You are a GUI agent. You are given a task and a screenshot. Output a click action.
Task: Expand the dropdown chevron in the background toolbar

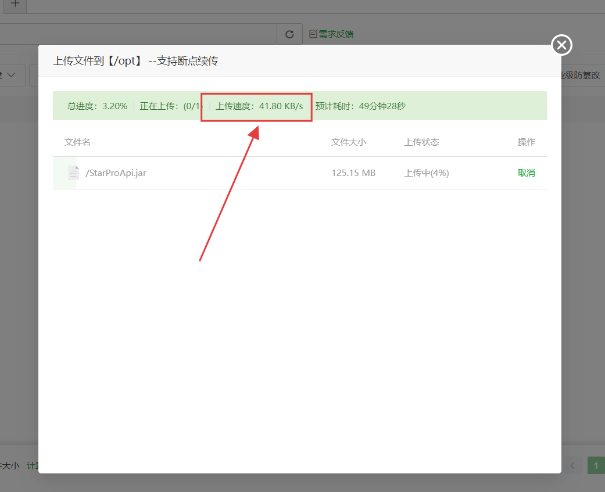11,75
